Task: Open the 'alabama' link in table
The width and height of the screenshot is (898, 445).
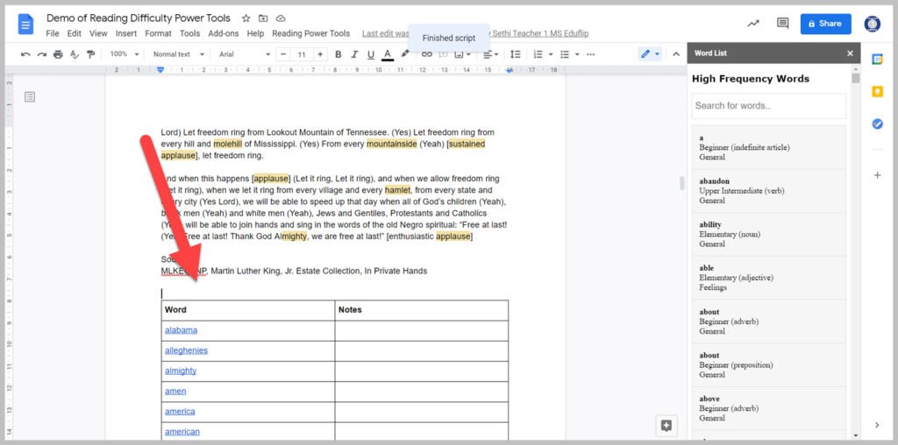Action: (181, 330)
